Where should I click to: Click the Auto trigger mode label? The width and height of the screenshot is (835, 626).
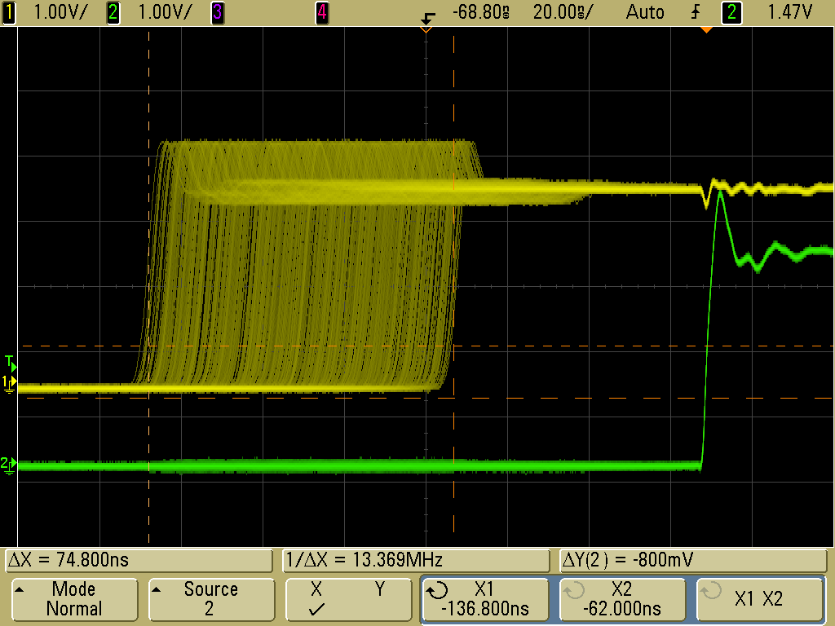tap(645, 12)
